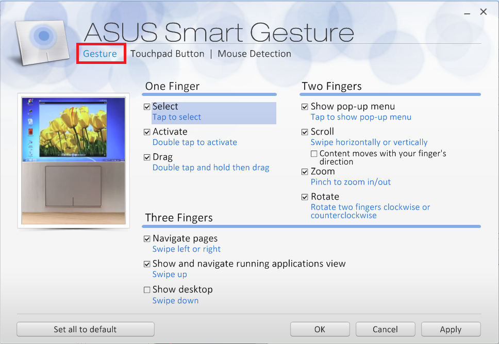Toggle Show and navigate running applications view

(147, 264)
